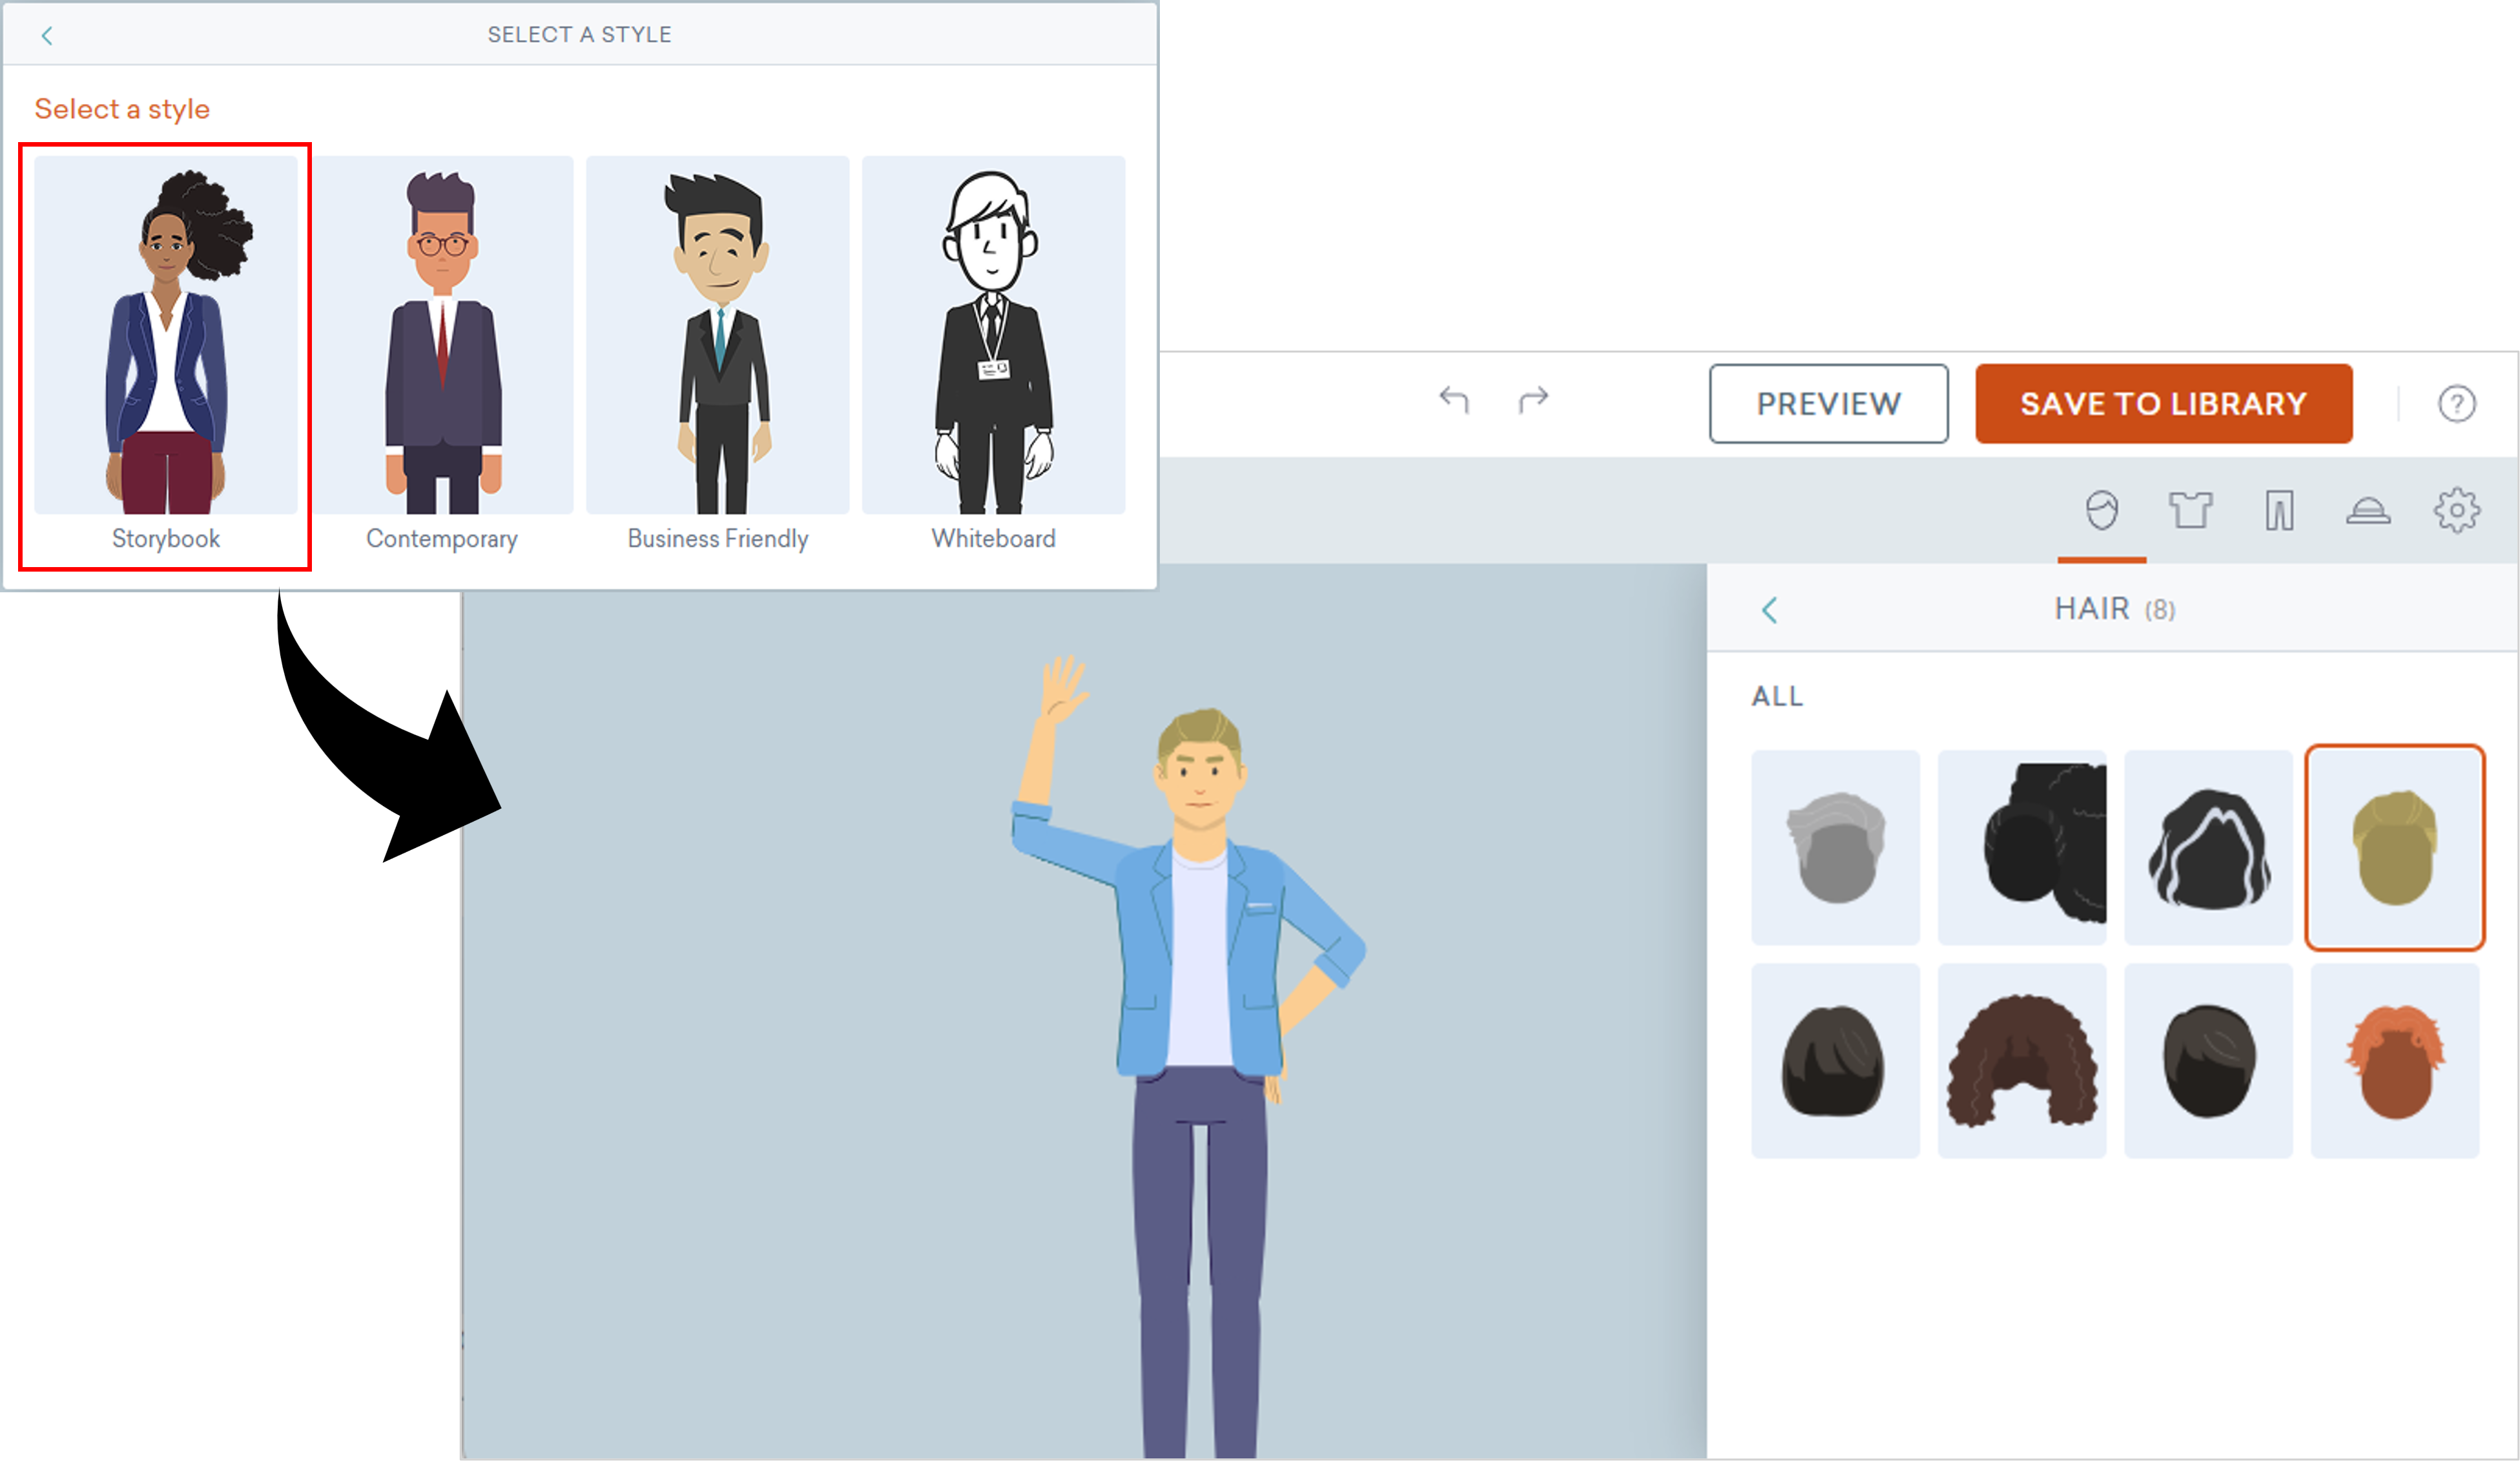
Task: Select the orange red hair option
Action: pos(2394,1061)
